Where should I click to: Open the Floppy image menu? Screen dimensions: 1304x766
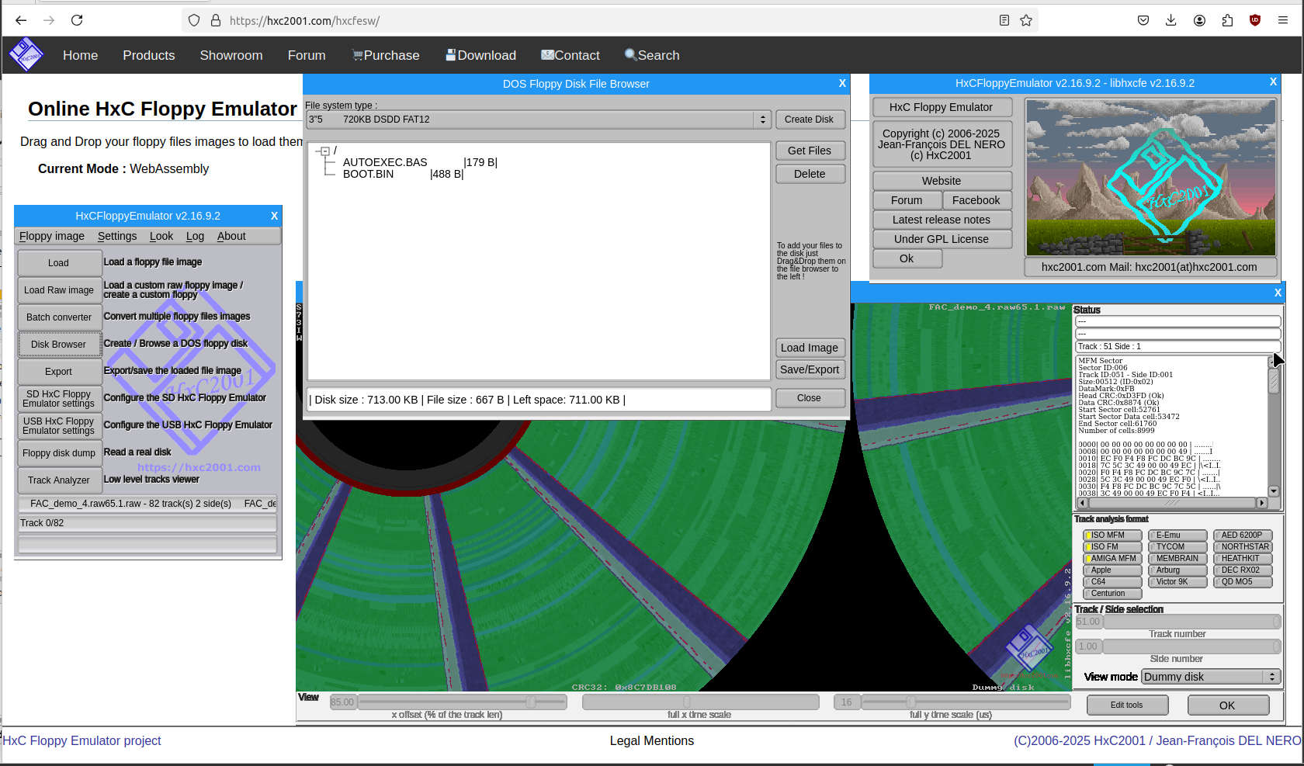pyautogui.click(x=52, y=236)
